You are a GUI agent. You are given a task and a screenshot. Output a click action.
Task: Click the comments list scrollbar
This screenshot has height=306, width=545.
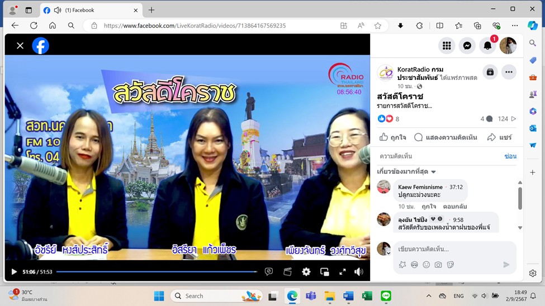[x=520, y=198]
